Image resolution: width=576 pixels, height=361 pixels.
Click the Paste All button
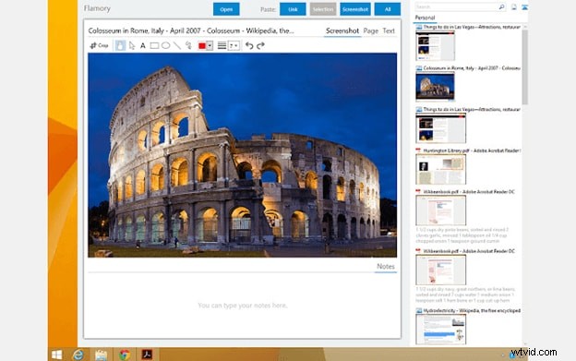point(388,9)
